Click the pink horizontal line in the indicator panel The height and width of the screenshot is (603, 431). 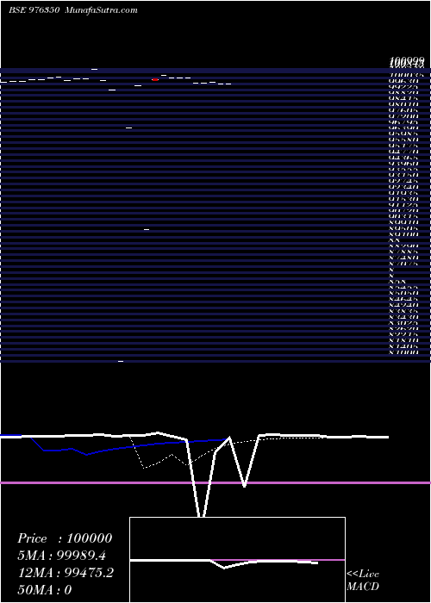coord(215,482)
